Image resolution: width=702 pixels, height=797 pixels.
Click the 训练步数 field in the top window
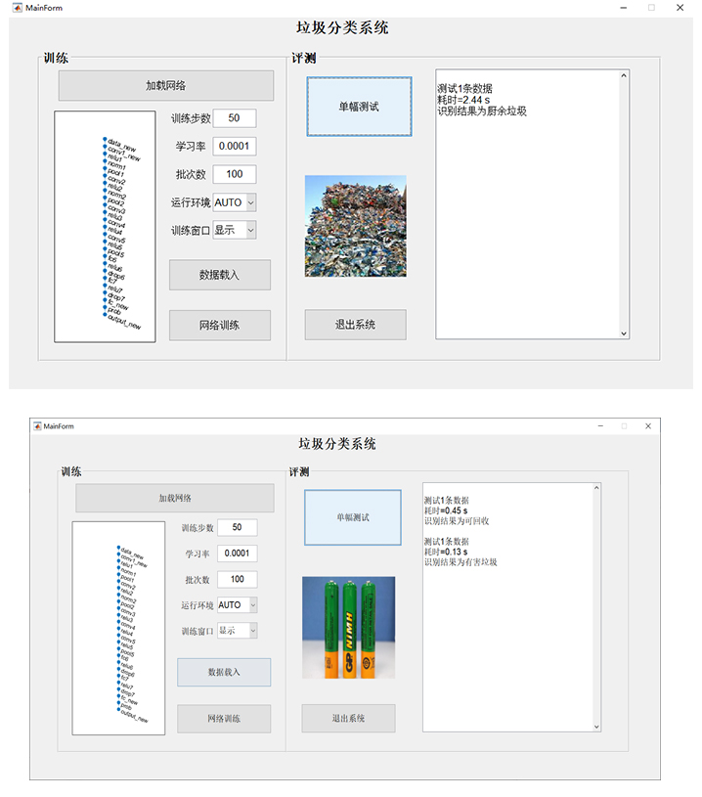click(235, 118)
